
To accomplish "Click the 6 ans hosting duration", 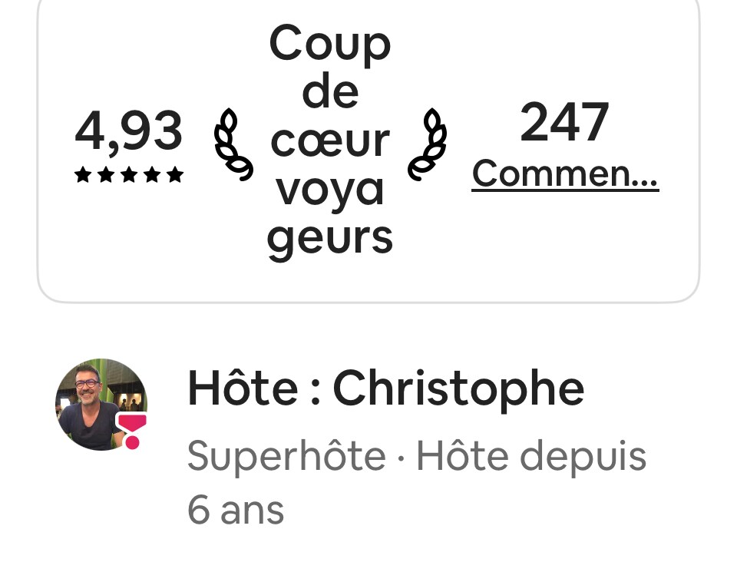I will [x=236, y=510].
